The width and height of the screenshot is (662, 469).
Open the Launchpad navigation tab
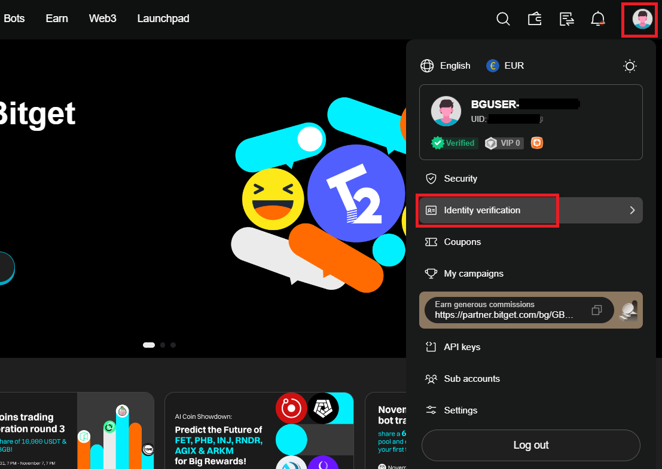click(163, 19)
